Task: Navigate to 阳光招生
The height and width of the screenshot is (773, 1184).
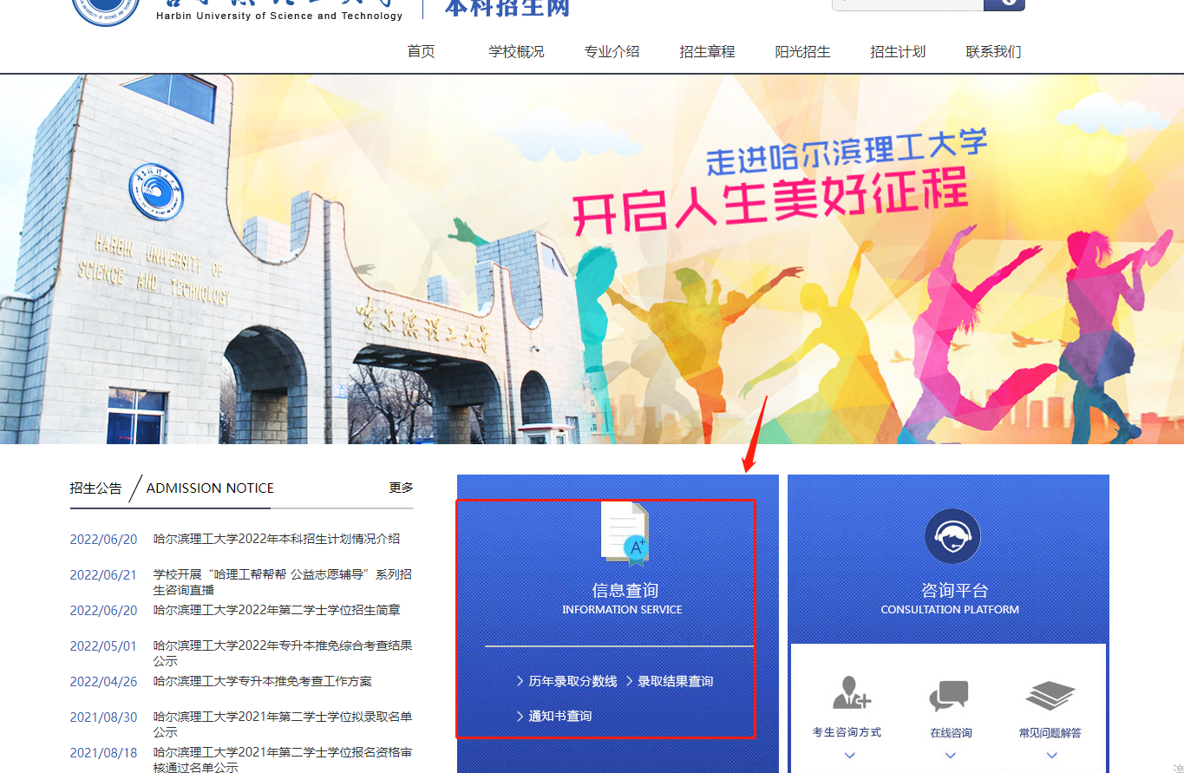Action: (x=802, y=52)
